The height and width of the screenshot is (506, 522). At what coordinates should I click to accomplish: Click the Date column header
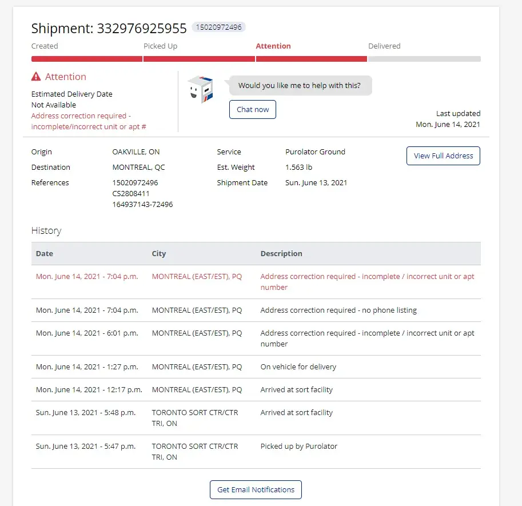click(44, 254)
